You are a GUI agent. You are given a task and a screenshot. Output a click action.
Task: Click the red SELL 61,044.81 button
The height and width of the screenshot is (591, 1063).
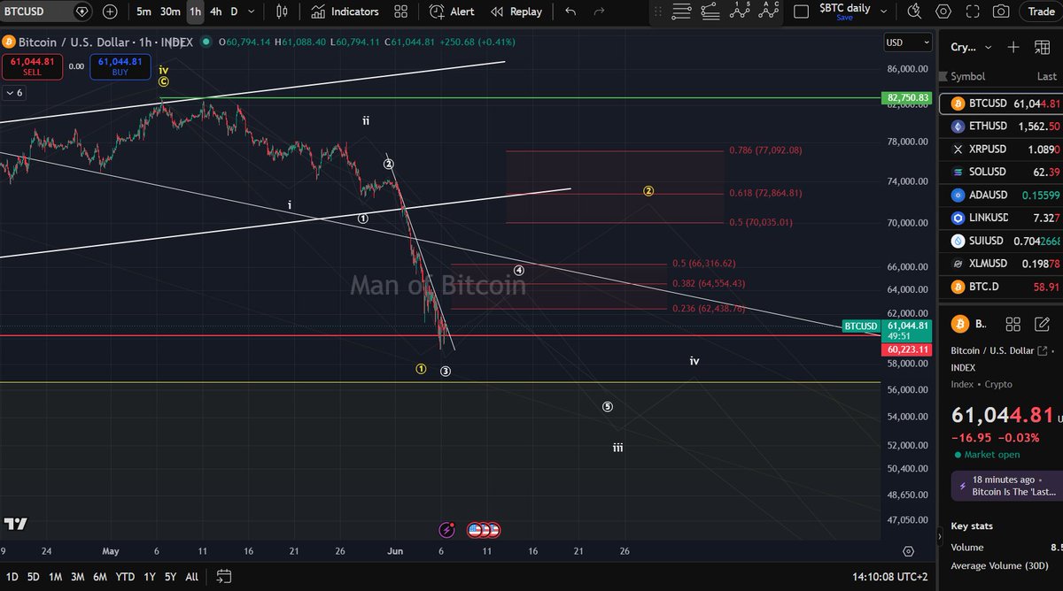(31, 66)
